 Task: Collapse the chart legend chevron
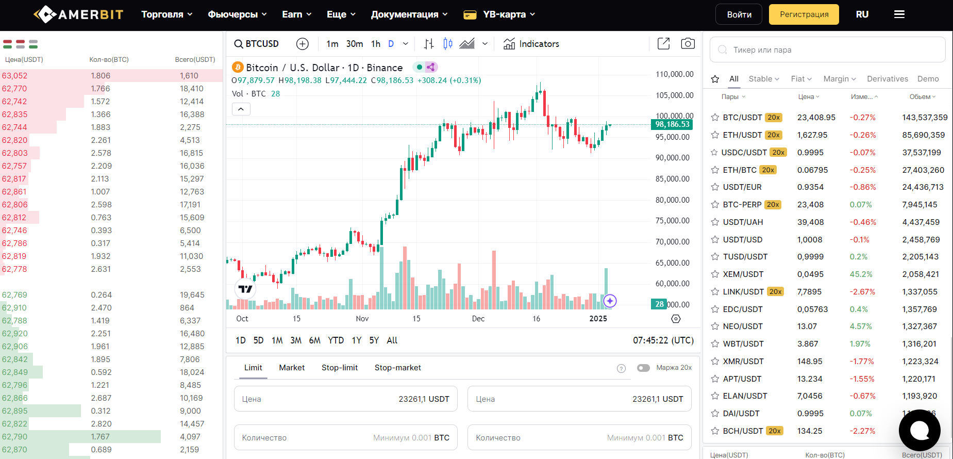point(241,109)
